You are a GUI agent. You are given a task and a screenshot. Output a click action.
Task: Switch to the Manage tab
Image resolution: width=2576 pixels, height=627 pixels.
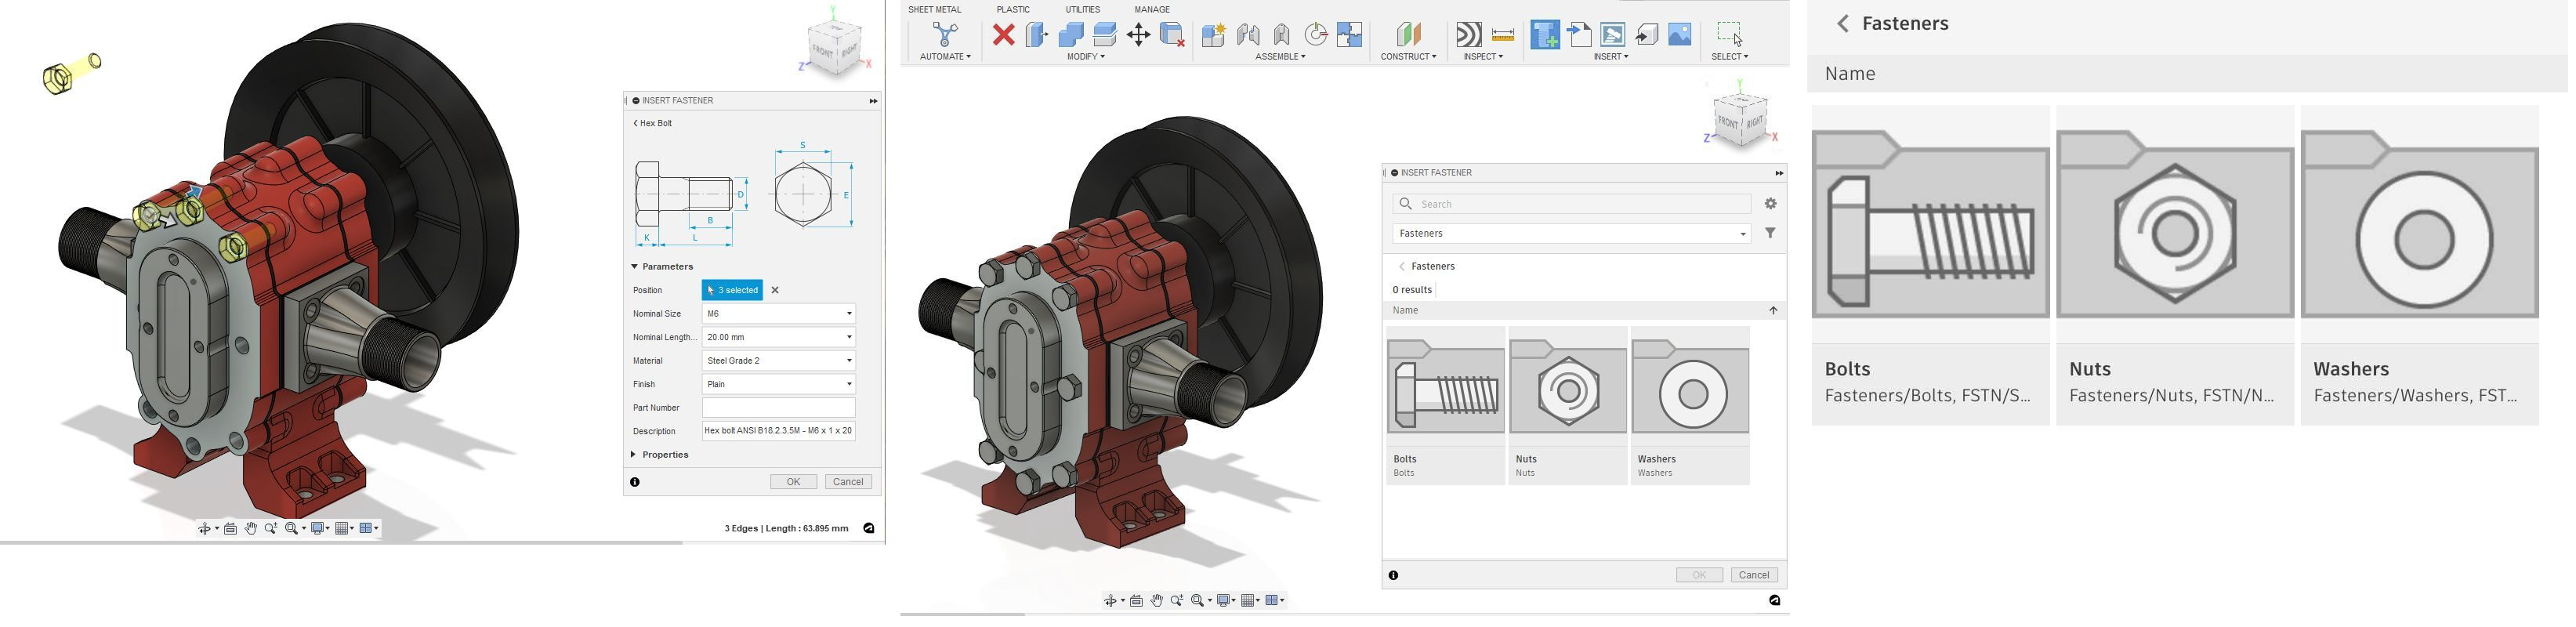coord(1152,9)
